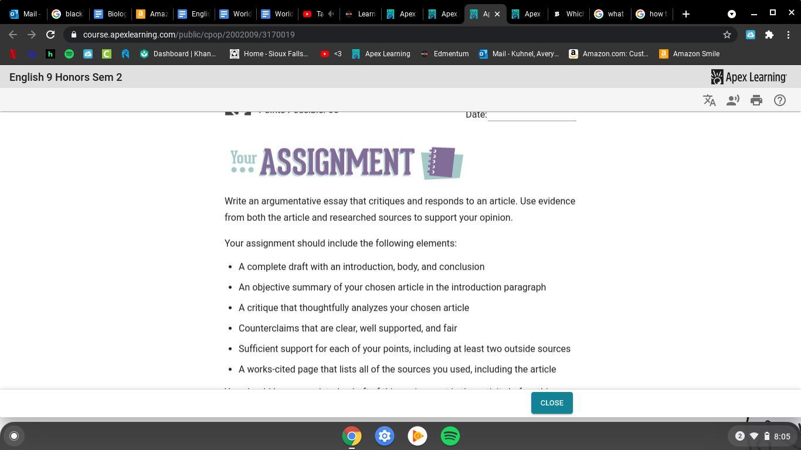Click 'A works-cited page' bullet text
This screenshot has height=450, width=801.
pyautogui.click(x=397, y=369)
